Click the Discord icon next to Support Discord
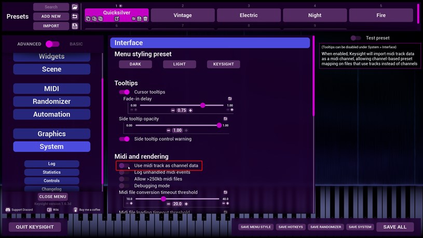423x238 pixels. coord(8,209)
